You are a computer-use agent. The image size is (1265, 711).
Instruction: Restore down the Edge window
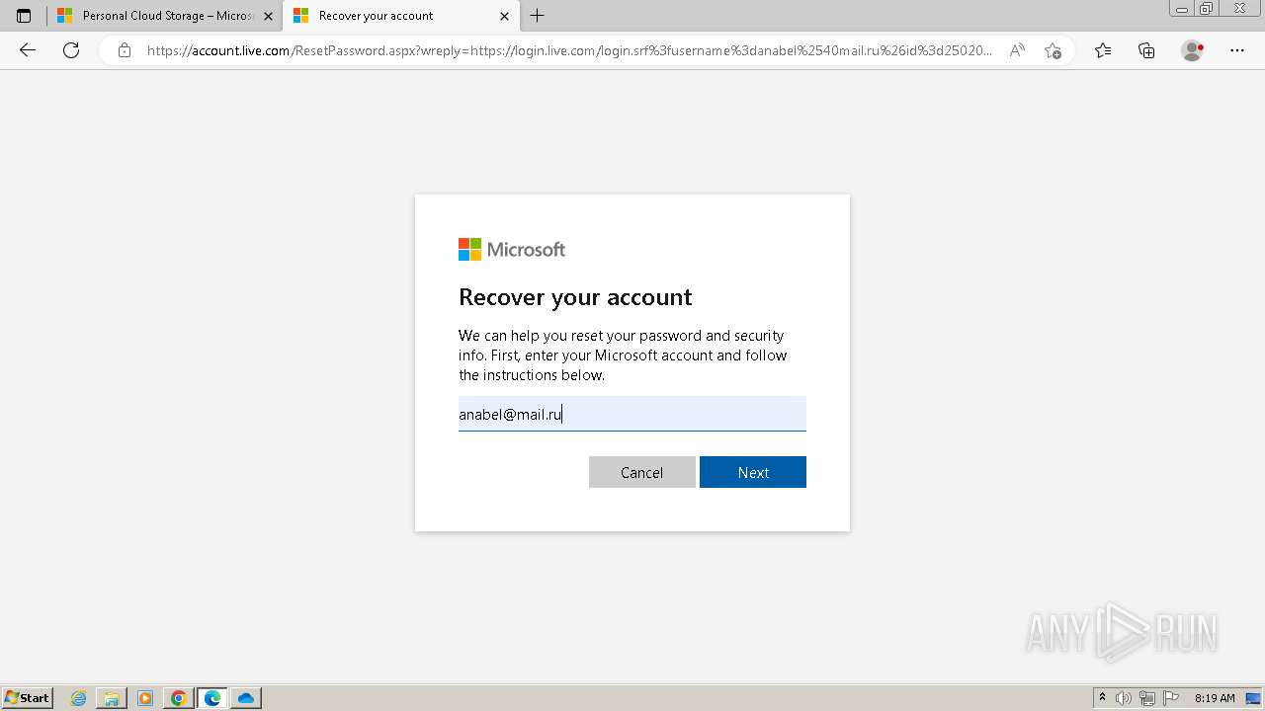tap(1206, 9)
